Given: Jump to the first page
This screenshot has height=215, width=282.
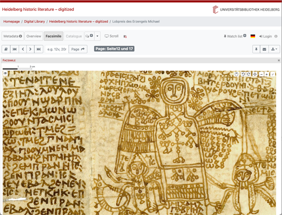Looking at the screenshot, I should 14,49.
